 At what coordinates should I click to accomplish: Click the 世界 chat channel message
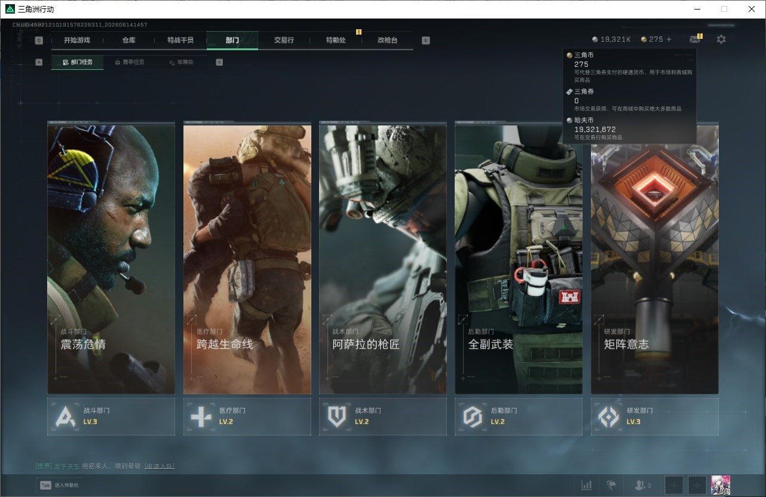point(105,466)
